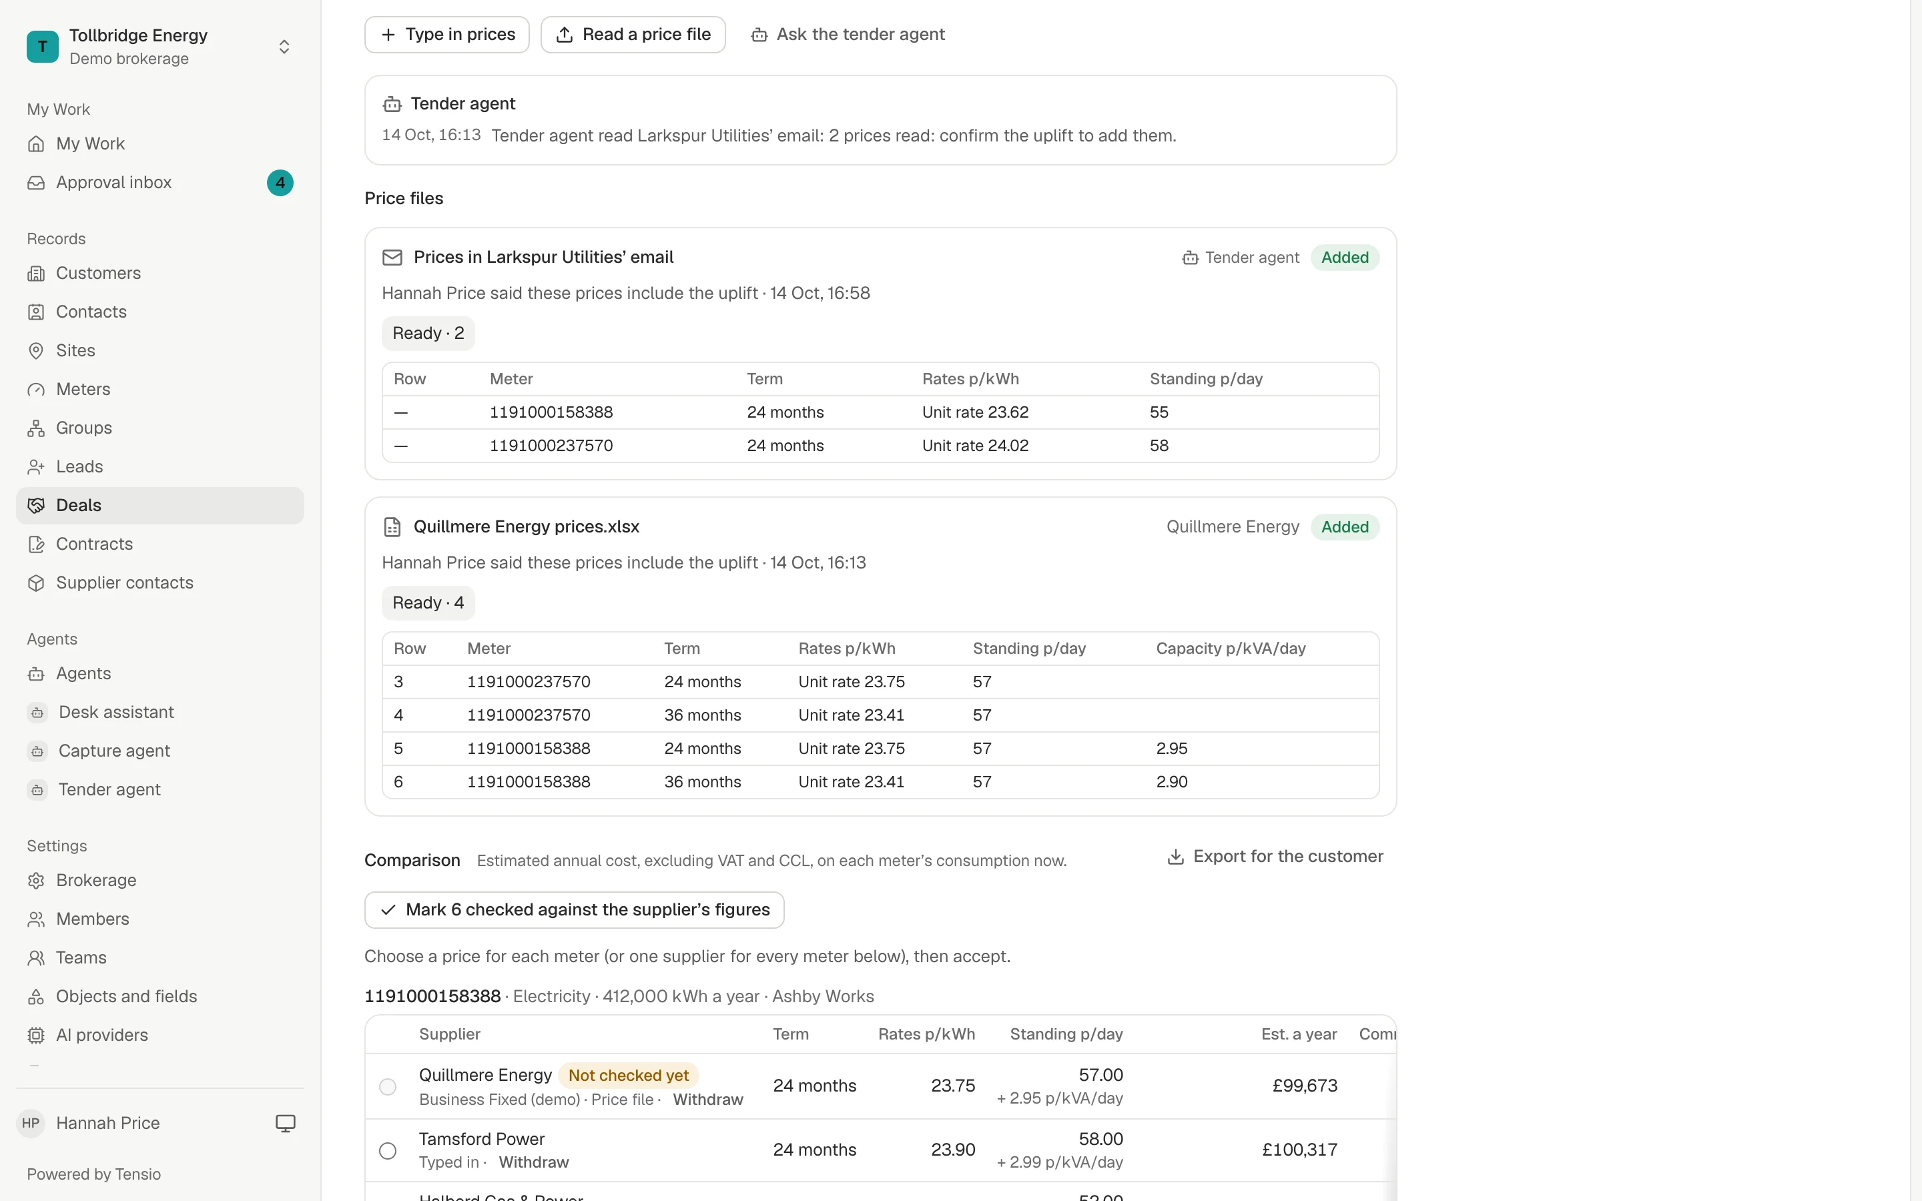Screen dimensions: 1922x1201
Task: Click the £99,673 estimate for Quillmere Energy
Action: click(1305, 1086)
